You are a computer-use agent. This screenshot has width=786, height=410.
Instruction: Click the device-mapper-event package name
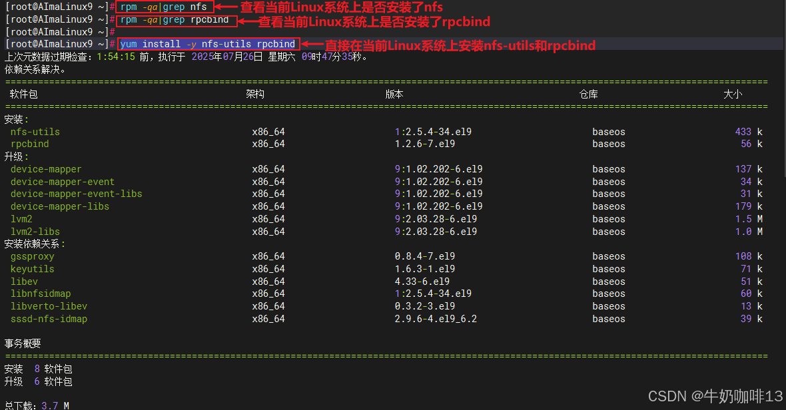tap(62, 182)
